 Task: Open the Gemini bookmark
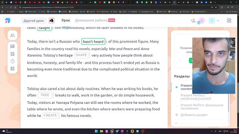[114, 12]
